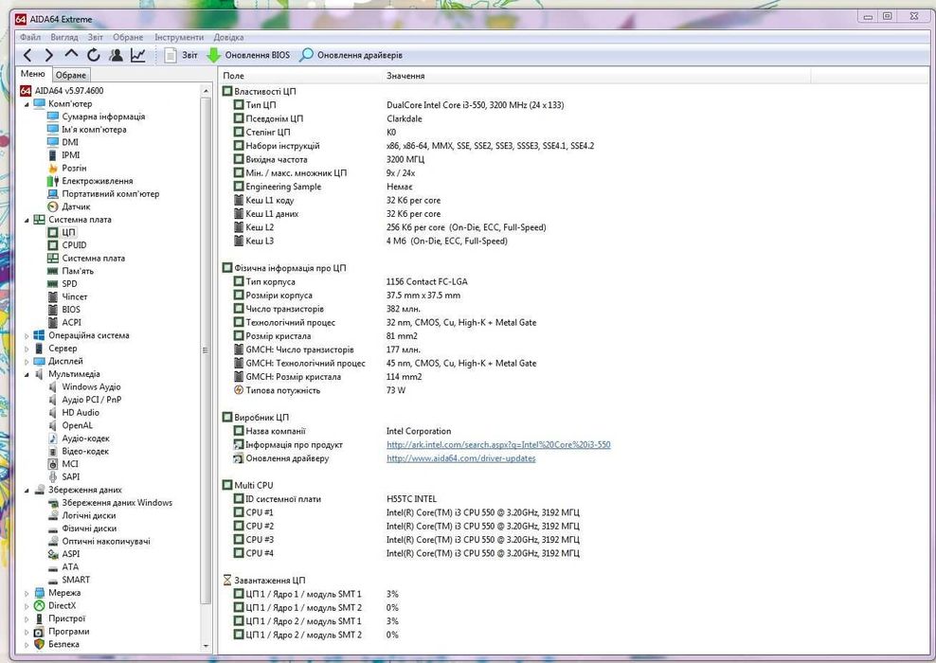Open SMART tree item

(76, 580)
